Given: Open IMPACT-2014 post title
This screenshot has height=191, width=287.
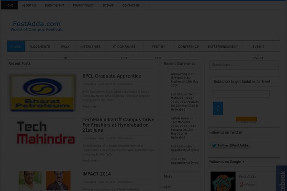Looking at the screenshot, I should tap(97, 174).
